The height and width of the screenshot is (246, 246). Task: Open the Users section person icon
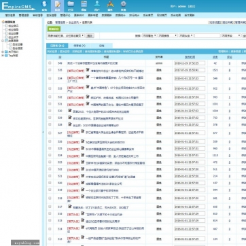tap(97, 4)
